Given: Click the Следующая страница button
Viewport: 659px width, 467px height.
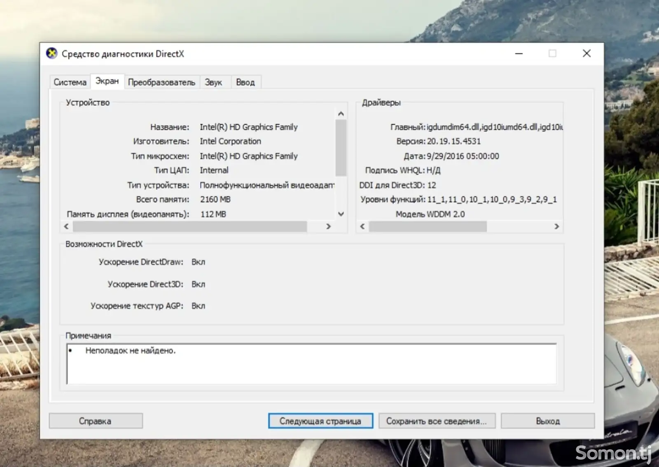Looking at the screenshot, I should pyautogui.click(x=320, y=421).
